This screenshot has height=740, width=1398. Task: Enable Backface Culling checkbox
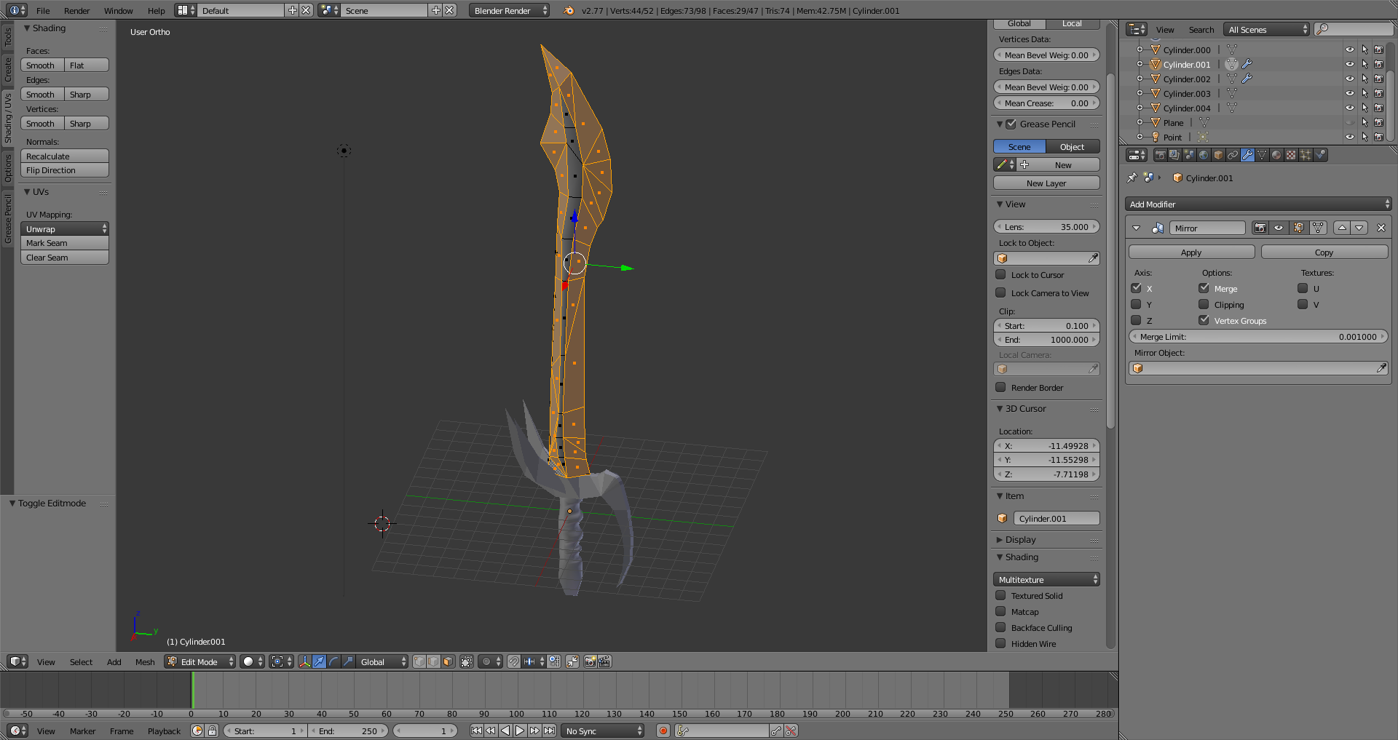(x=1000, y=627)
